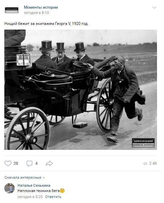Open the post timestamp сегодня в 8:10
Image resolution: width=164 pixels, height=203 pixels.
[x=37, y=13]
